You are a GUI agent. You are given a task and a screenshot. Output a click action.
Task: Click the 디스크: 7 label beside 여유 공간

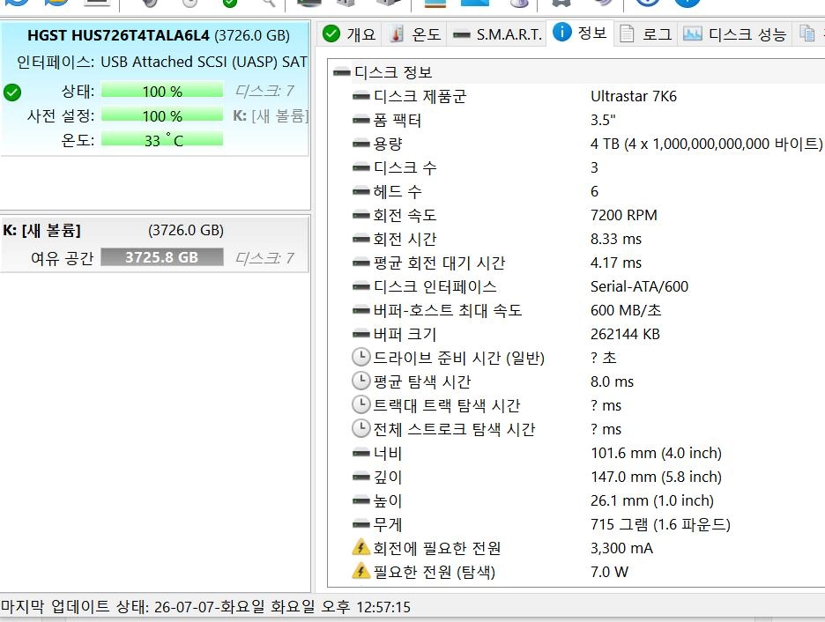[264, 257]
